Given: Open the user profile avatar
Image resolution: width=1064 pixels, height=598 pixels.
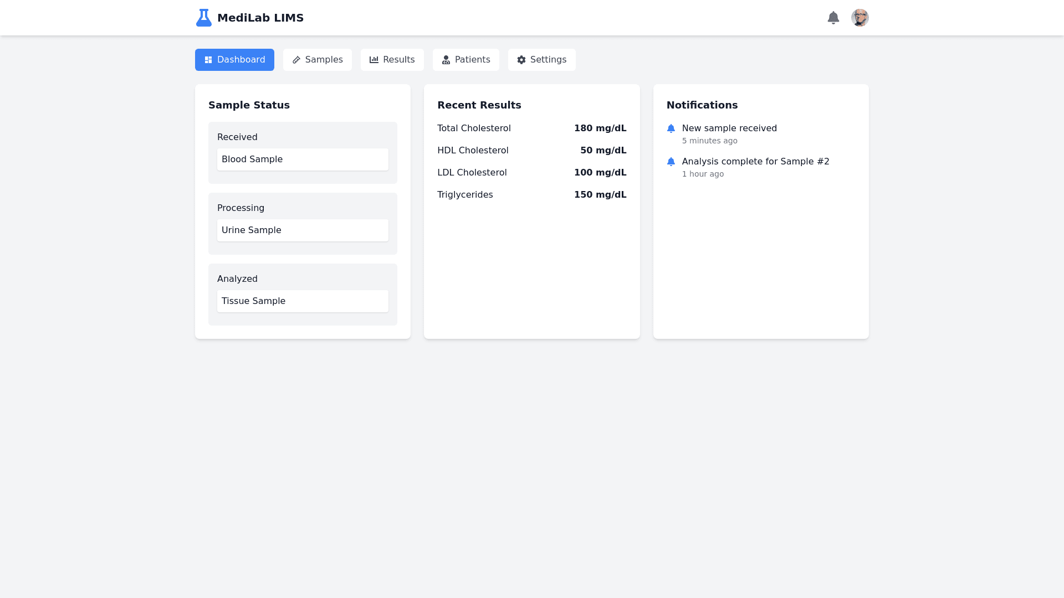Looking at the screenshot, I should [860, 18].
